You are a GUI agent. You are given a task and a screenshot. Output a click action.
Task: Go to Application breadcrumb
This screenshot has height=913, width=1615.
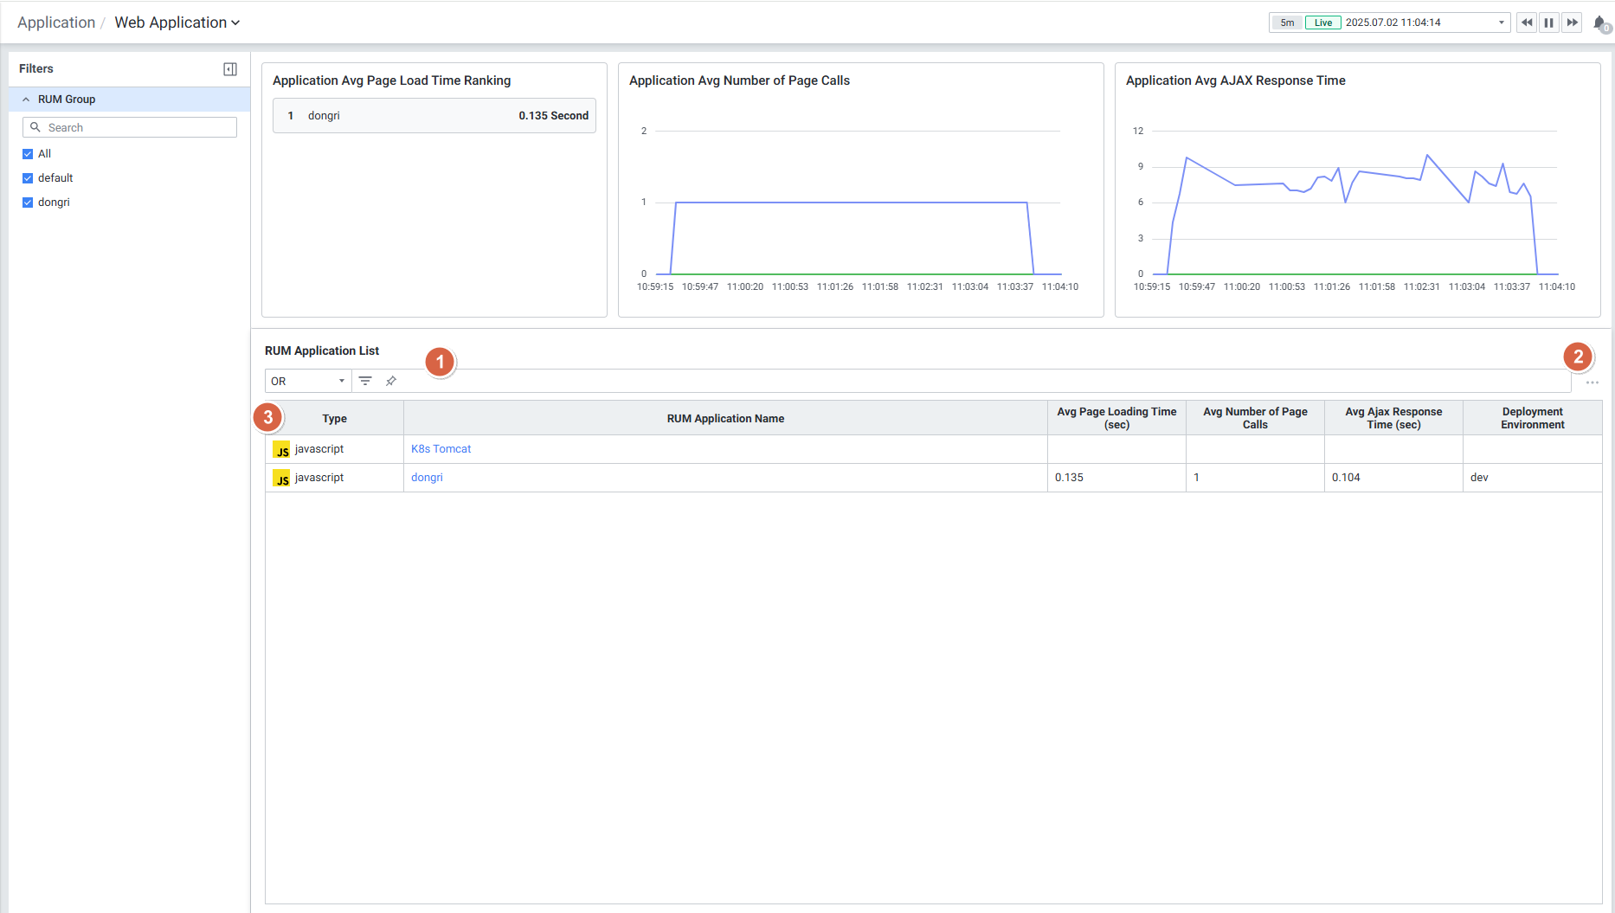point(56,23)
